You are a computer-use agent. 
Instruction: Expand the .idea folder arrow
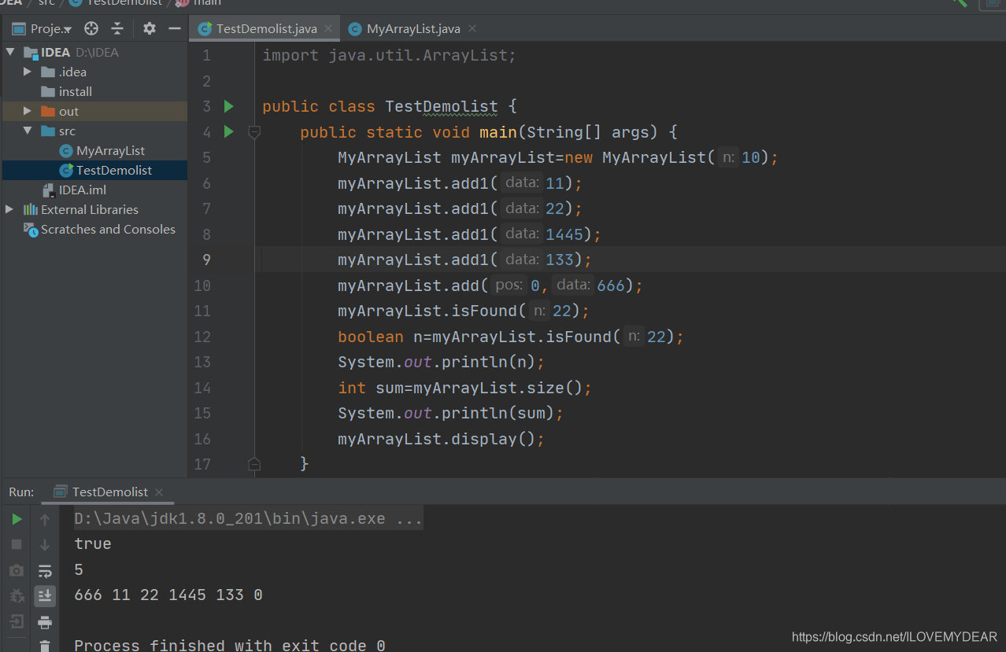28,72
